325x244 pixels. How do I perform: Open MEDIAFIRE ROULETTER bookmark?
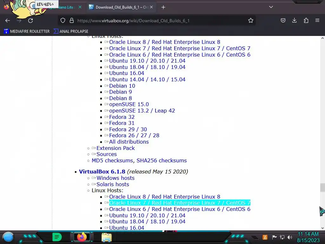click(27, 31)
